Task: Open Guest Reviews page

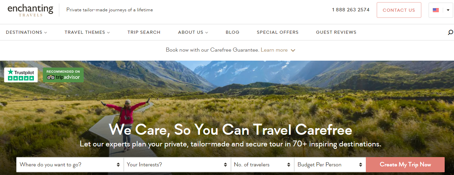Action: (x=336, y=32)
